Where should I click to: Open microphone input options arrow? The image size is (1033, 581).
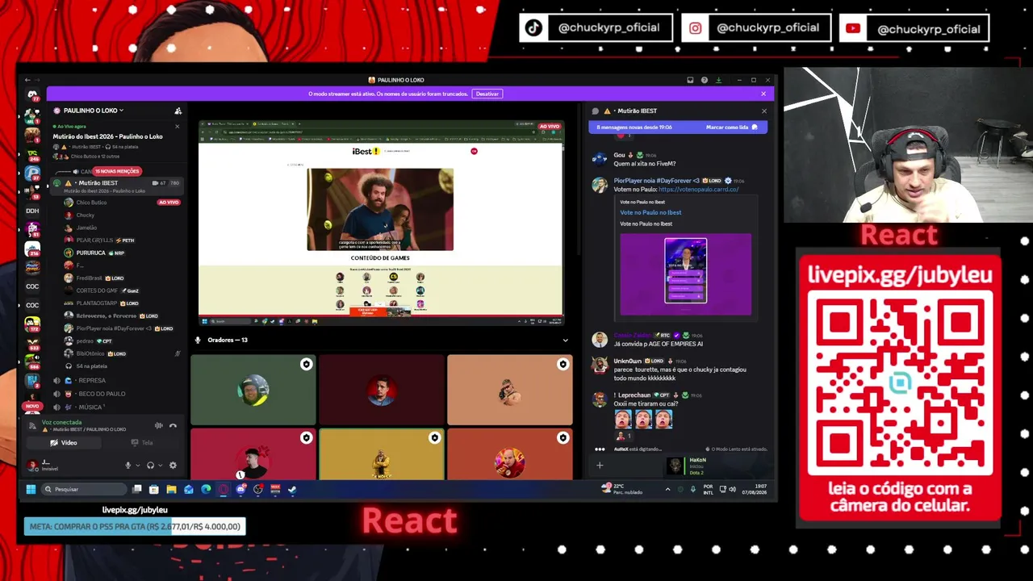136,465
